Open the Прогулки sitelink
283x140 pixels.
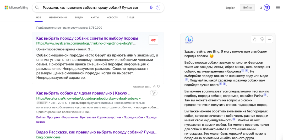coord(53,117)
